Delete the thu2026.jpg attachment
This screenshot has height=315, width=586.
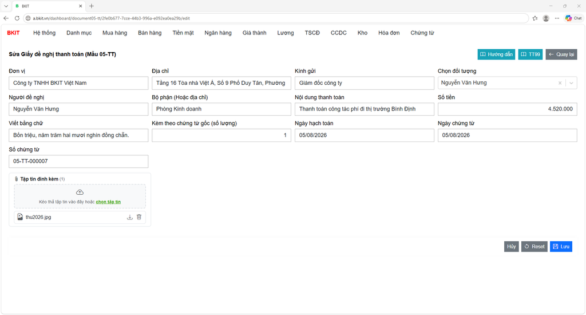click(139, 217)
